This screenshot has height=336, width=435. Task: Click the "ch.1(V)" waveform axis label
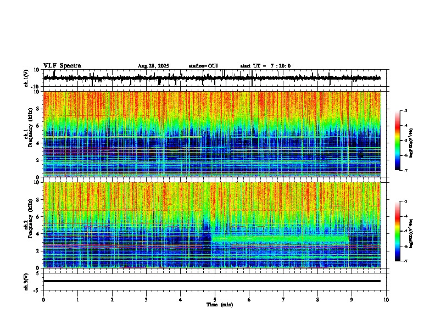26,78
